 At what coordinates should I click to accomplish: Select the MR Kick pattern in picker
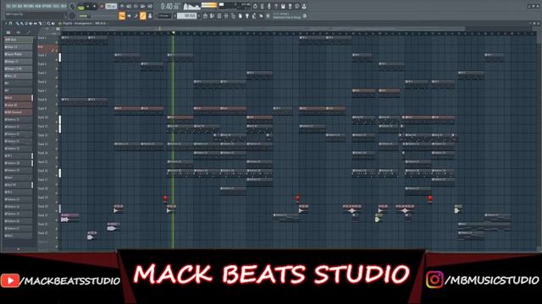pos(19,40)
